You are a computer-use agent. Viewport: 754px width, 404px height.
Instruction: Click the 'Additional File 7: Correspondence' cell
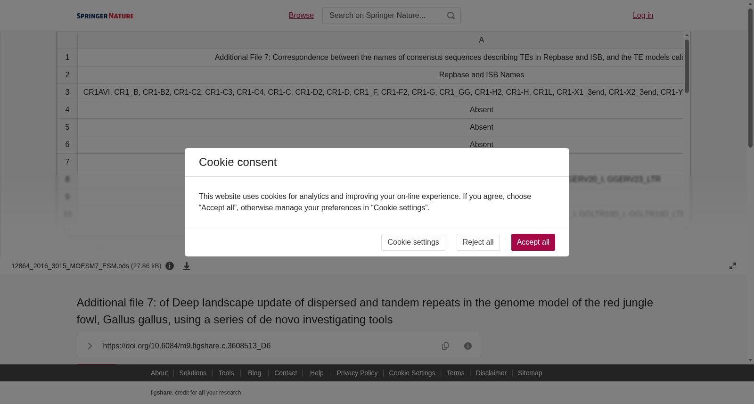coord(381,58)
